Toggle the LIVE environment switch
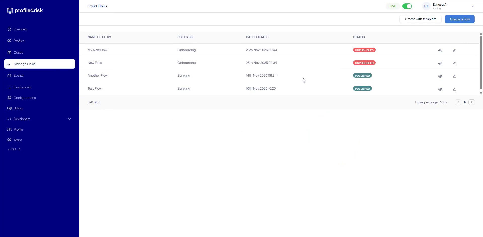This screenshot has width=483, height=237. 407,6
